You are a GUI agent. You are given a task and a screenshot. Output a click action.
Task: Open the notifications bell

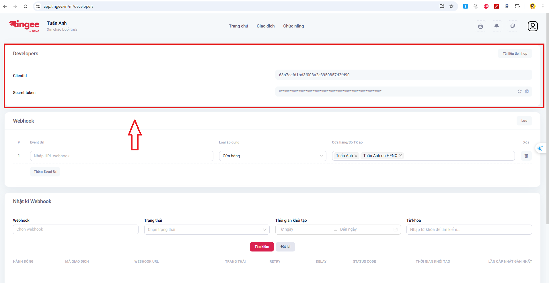[x=497, y=26]
